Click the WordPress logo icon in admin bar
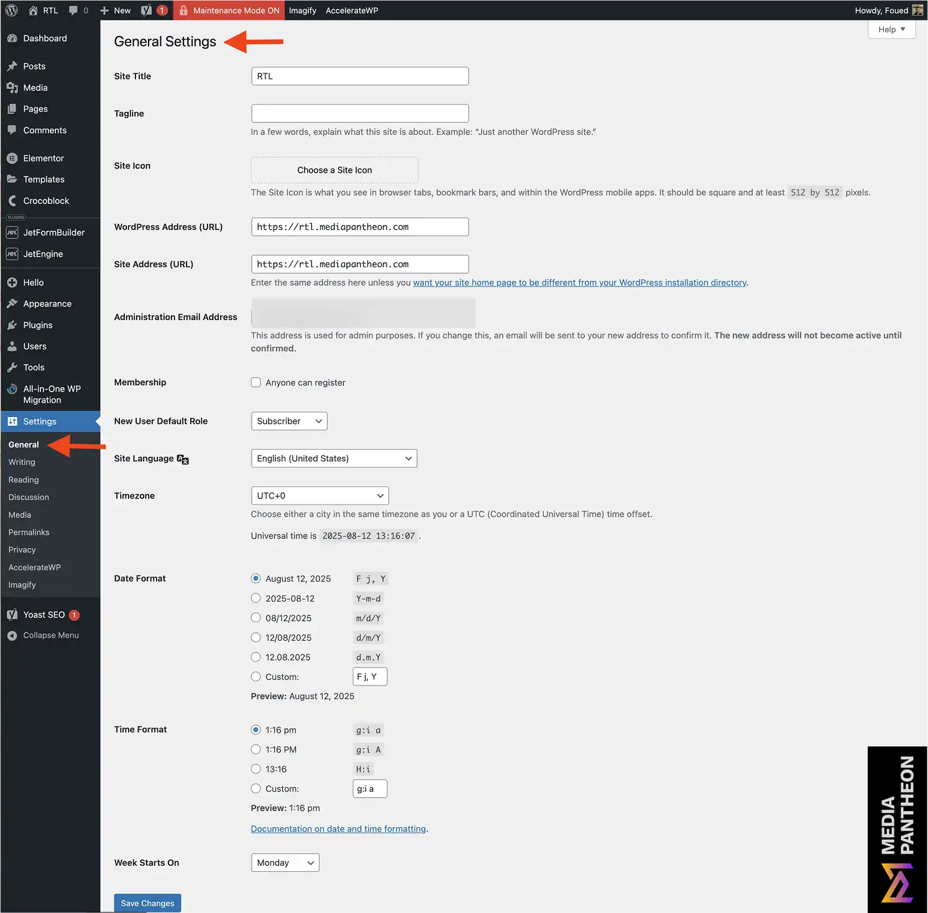 (x=11, y=10)
